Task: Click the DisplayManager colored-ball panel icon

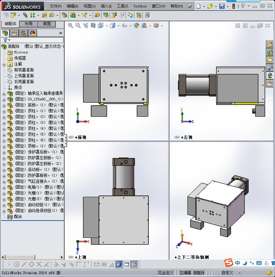Action: tap(33, 33)
